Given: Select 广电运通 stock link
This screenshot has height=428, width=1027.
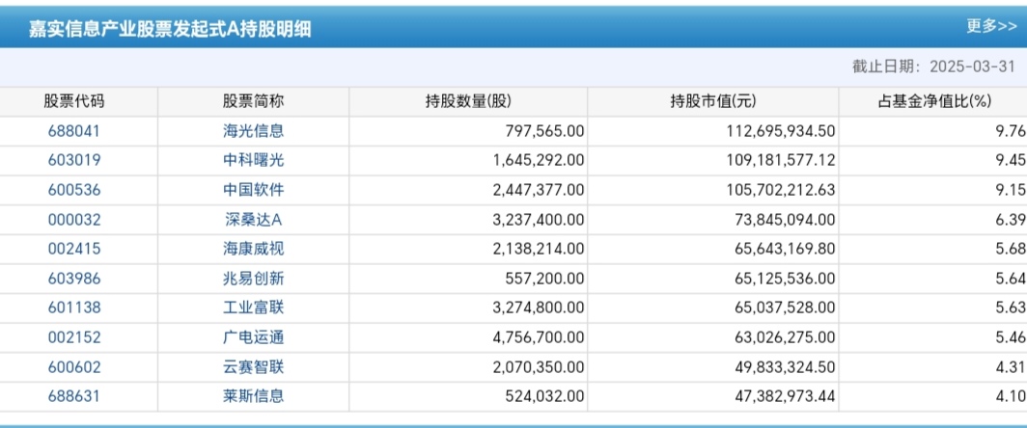Looking at the screenshot, I should pyautogui.click(x=253, y=337).
